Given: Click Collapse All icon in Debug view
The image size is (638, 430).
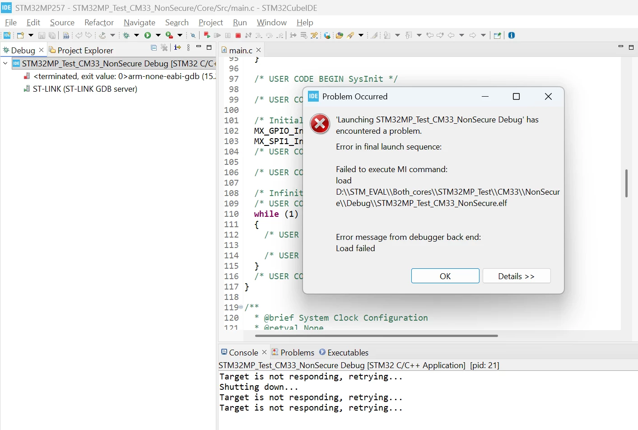Looking at the screenshot, I should tap(154, 47).
